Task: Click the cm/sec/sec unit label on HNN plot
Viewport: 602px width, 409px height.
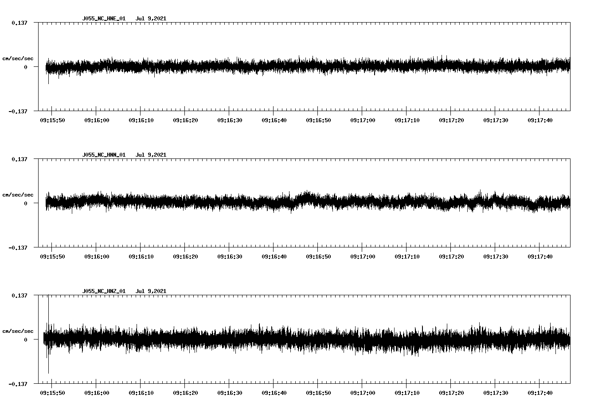Action: 18,195
